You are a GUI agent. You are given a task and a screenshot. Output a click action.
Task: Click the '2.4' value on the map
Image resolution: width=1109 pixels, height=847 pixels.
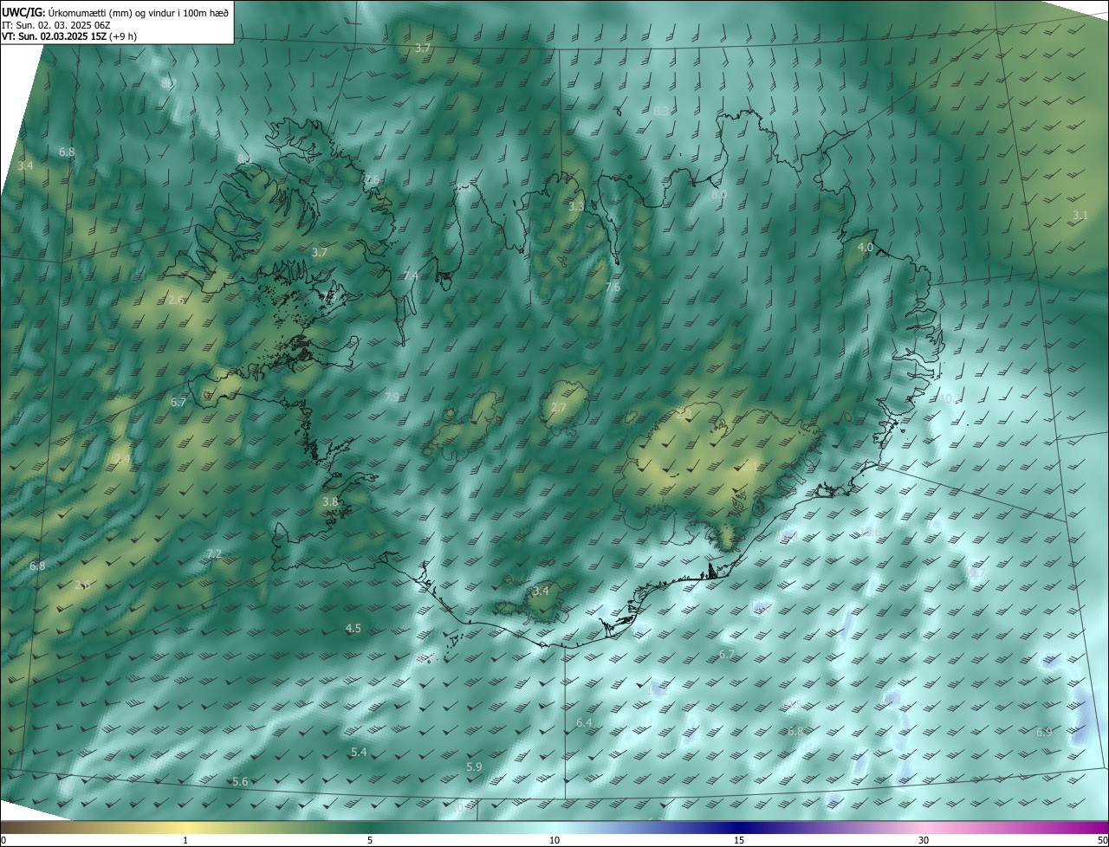pyautogui.click(x=123, y=457)
